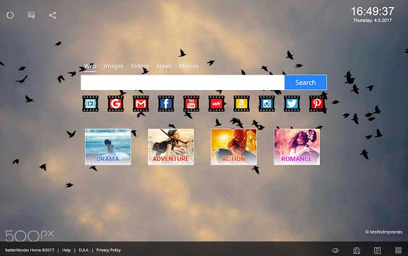Viewport: 408px width, 256px height.
Task: Click the gallery icon in the footer
Action: pyautogui.click(x=357, y=250)
